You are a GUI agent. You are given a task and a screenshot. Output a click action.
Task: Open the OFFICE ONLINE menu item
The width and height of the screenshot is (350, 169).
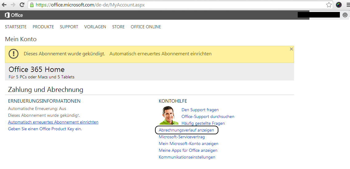click(x=146, y=27)
